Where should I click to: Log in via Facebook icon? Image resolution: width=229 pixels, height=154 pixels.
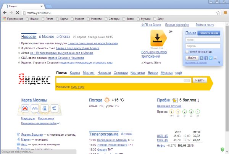[x=206, y=58]
